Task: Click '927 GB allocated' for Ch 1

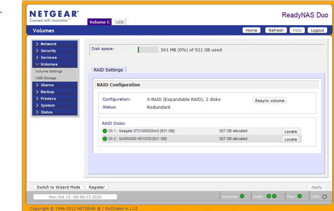Action: pyautogui.click(x=233, y=131)
